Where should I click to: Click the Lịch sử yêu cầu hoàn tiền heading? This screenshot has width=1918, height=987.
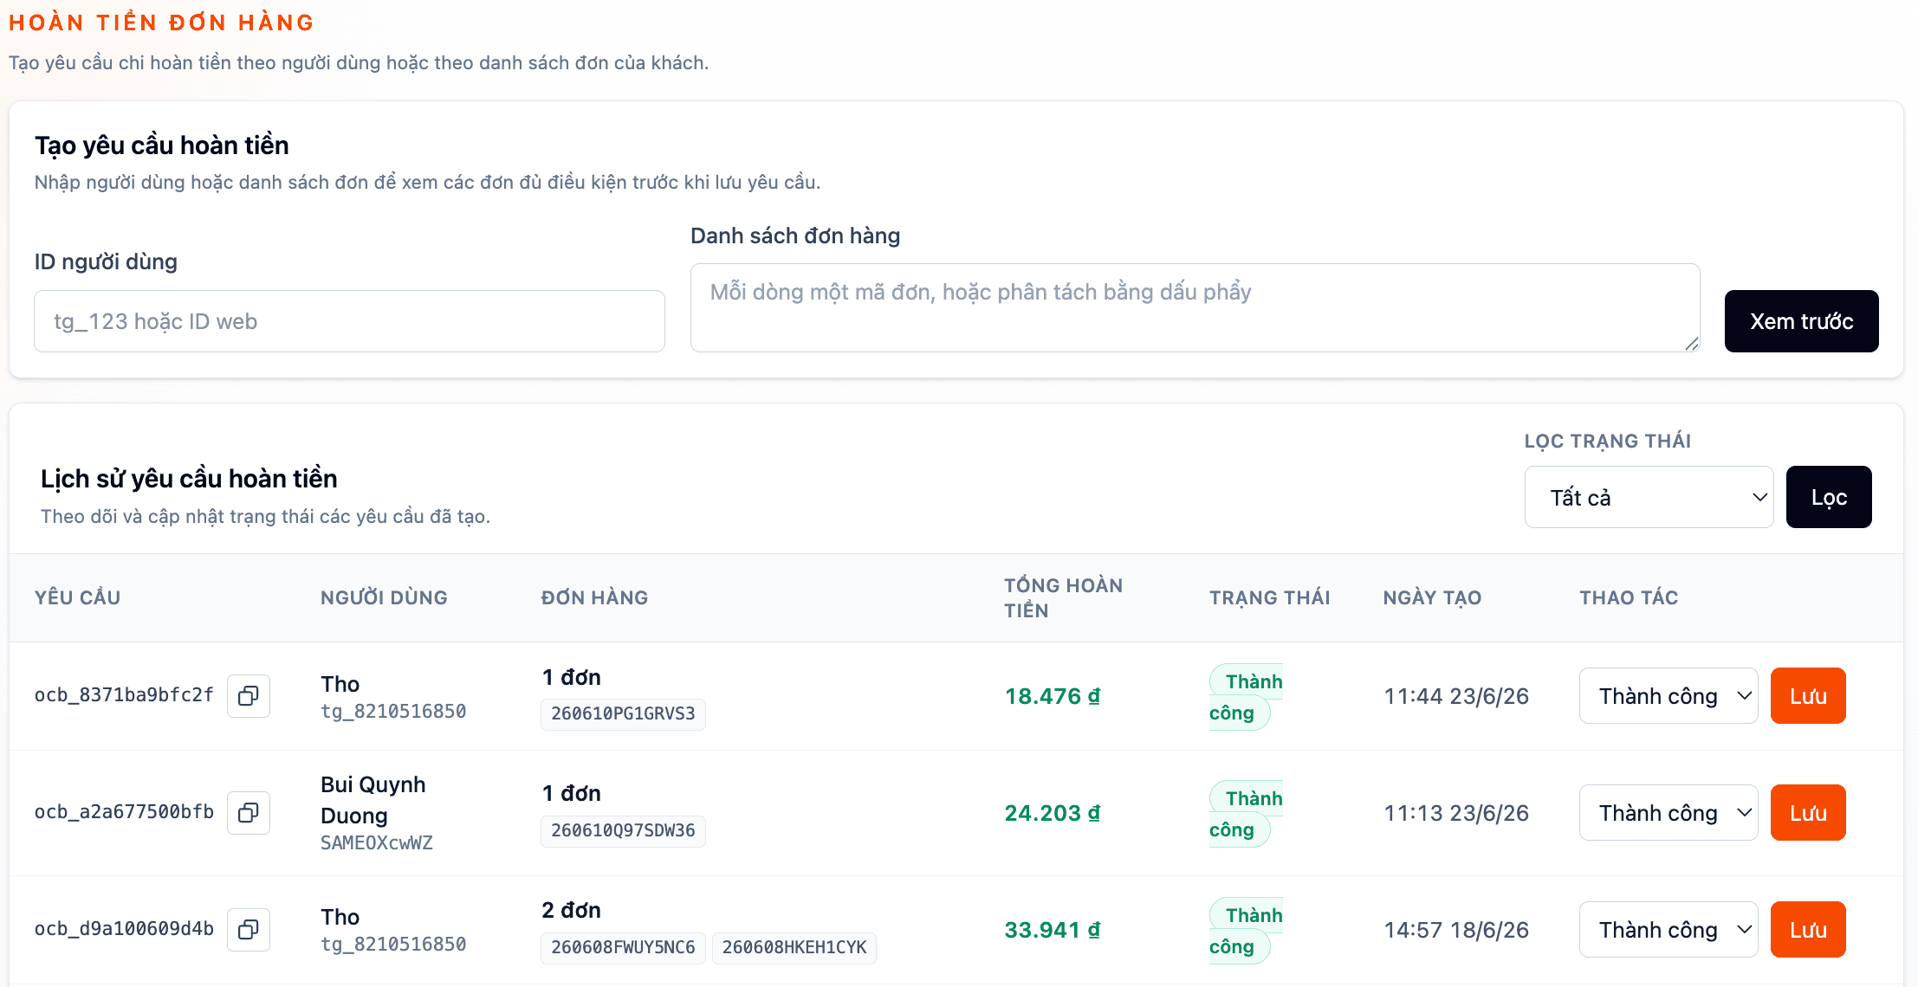(x=189, y=478)
